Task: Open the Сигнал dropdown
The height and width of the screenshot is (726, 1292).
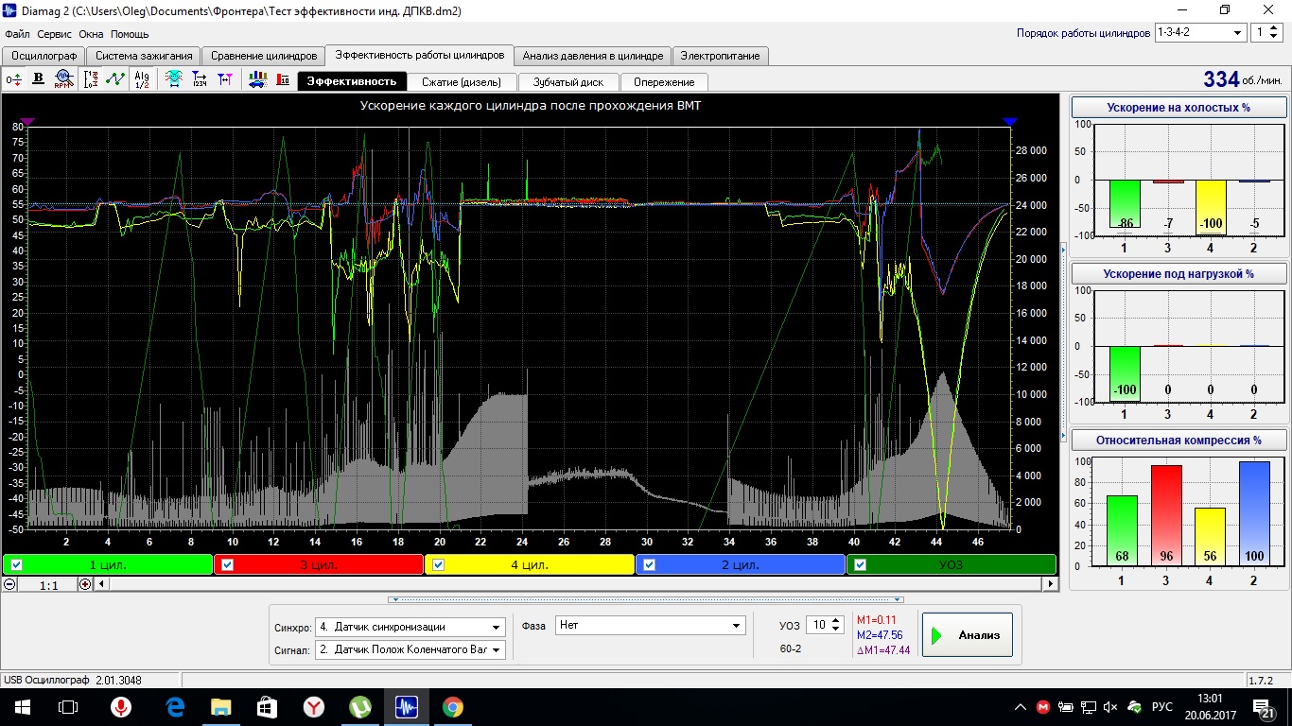Action: point(410,649)
